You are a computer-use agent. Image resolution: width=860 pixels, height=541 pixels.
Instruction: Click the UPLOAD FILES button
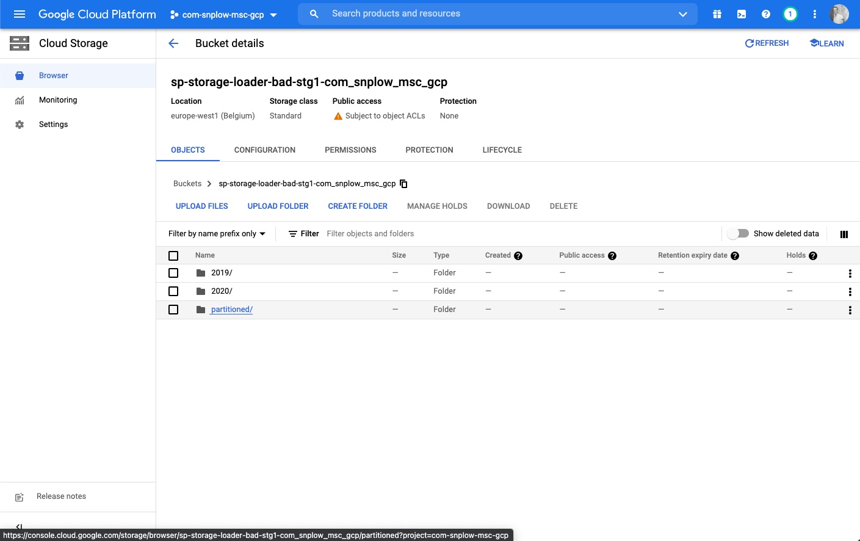tap(201, 206)
